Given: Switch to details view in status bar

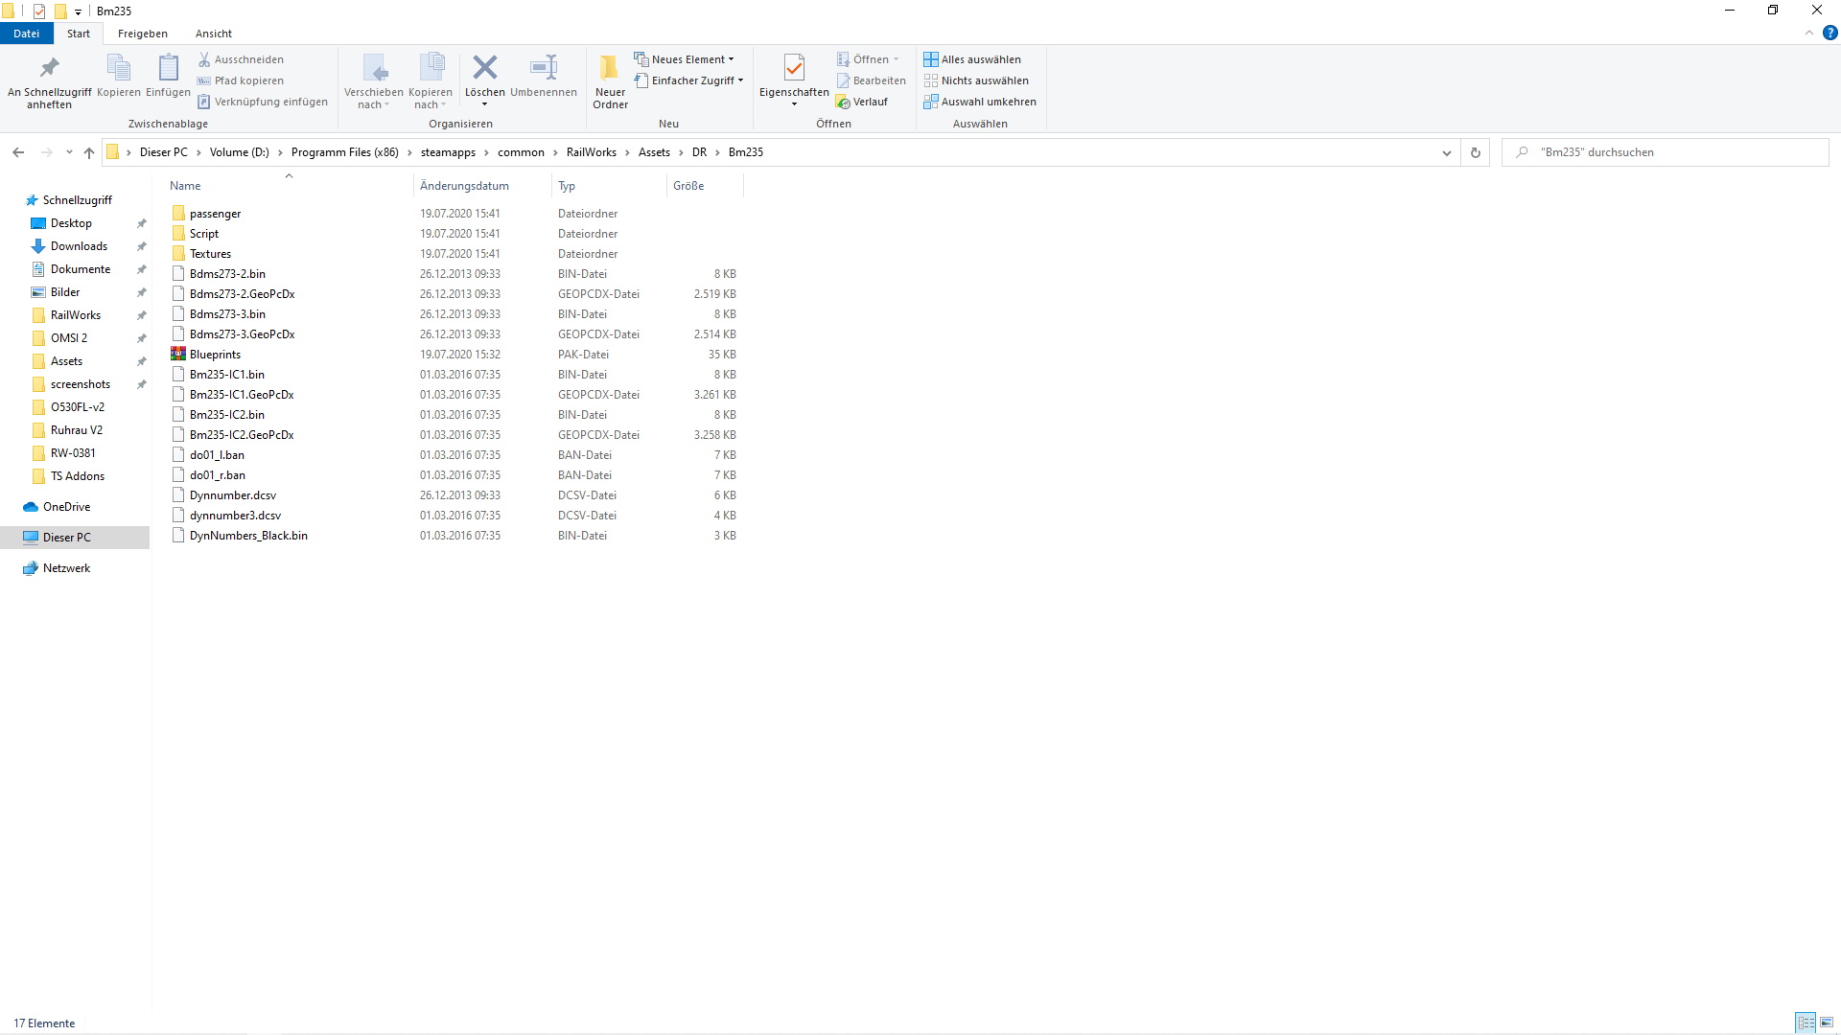Looking at the screenshot, I should 1806,1023.
